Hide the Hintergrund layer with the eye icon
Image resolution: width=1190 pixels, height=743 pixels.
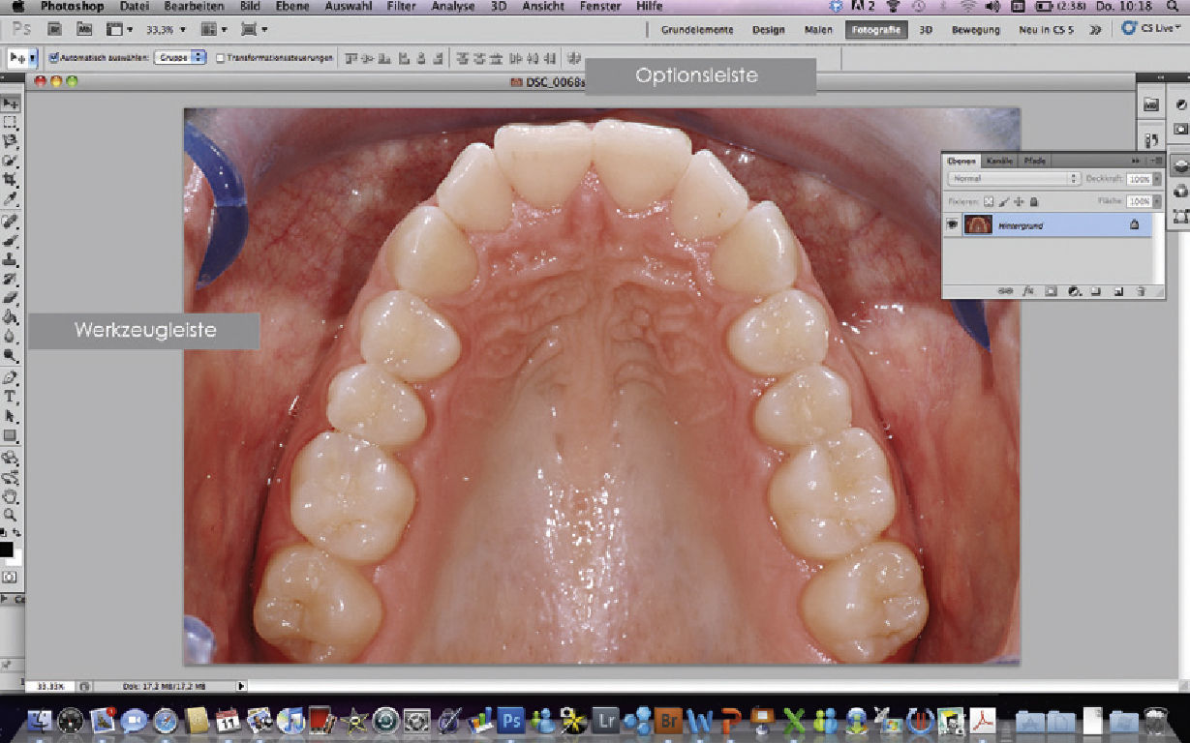(953, 225)
